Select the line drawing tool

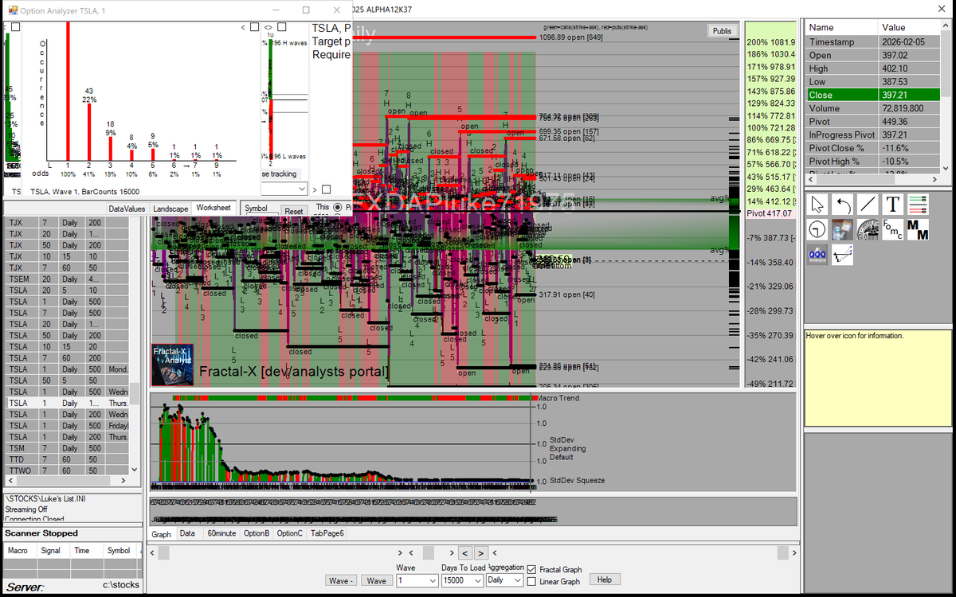coord(868,205)
